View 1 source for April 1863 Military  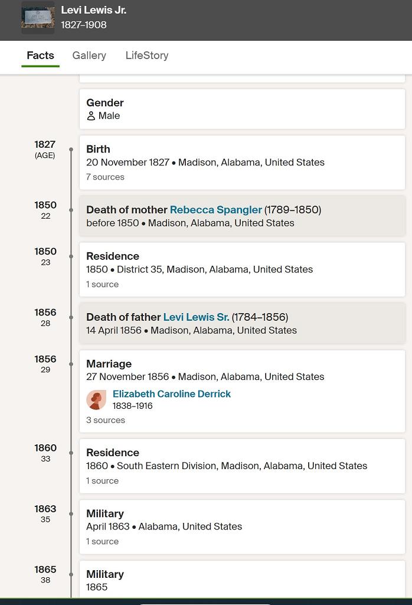[102, 542]
